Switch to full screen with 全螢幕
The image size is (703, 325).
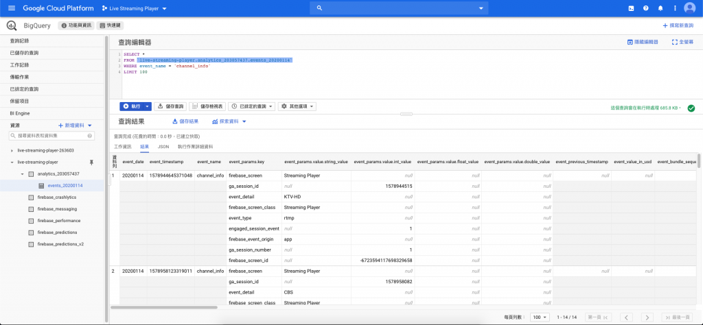682,42
